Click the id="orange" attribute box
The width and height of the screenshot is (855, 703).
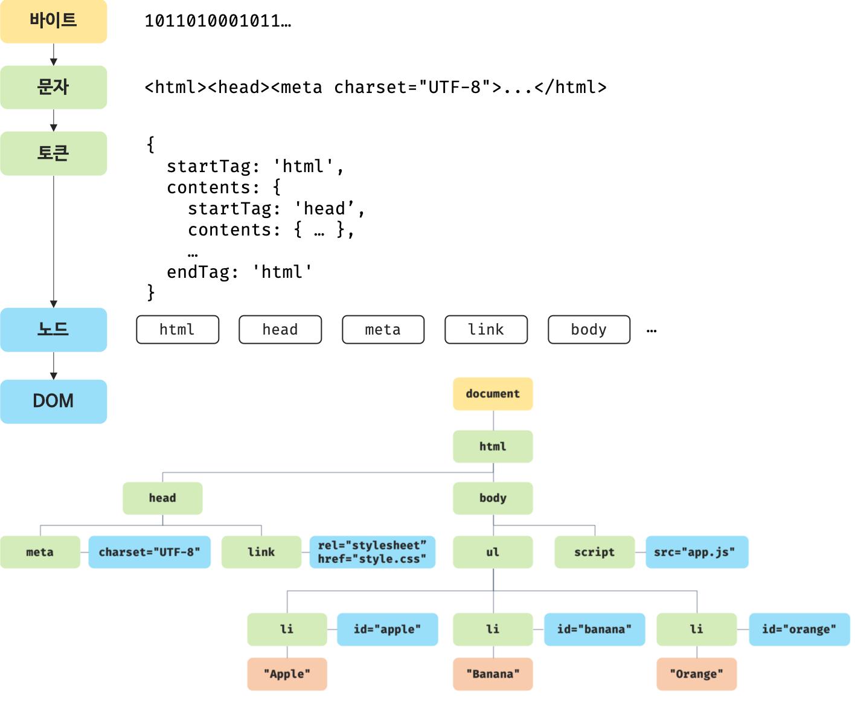tap(799, 629)
